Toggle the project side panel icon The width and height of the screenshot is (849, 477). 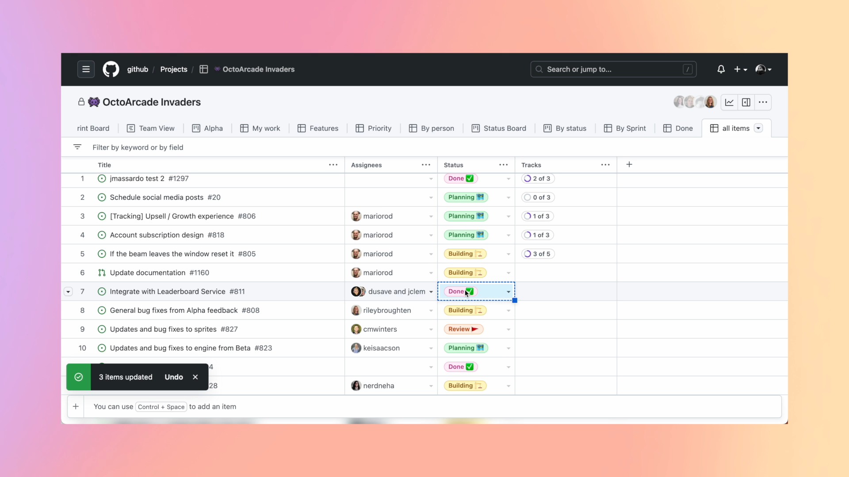point(746,102)
